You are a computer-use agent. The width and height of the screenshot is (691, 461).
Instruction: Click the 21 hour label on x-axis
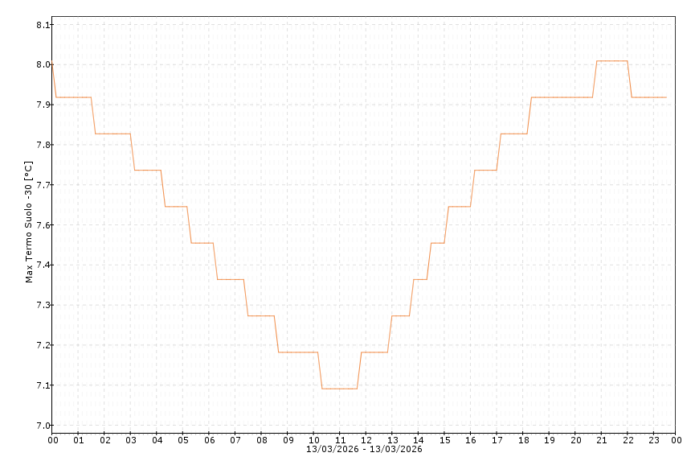[x=602, y=440]
